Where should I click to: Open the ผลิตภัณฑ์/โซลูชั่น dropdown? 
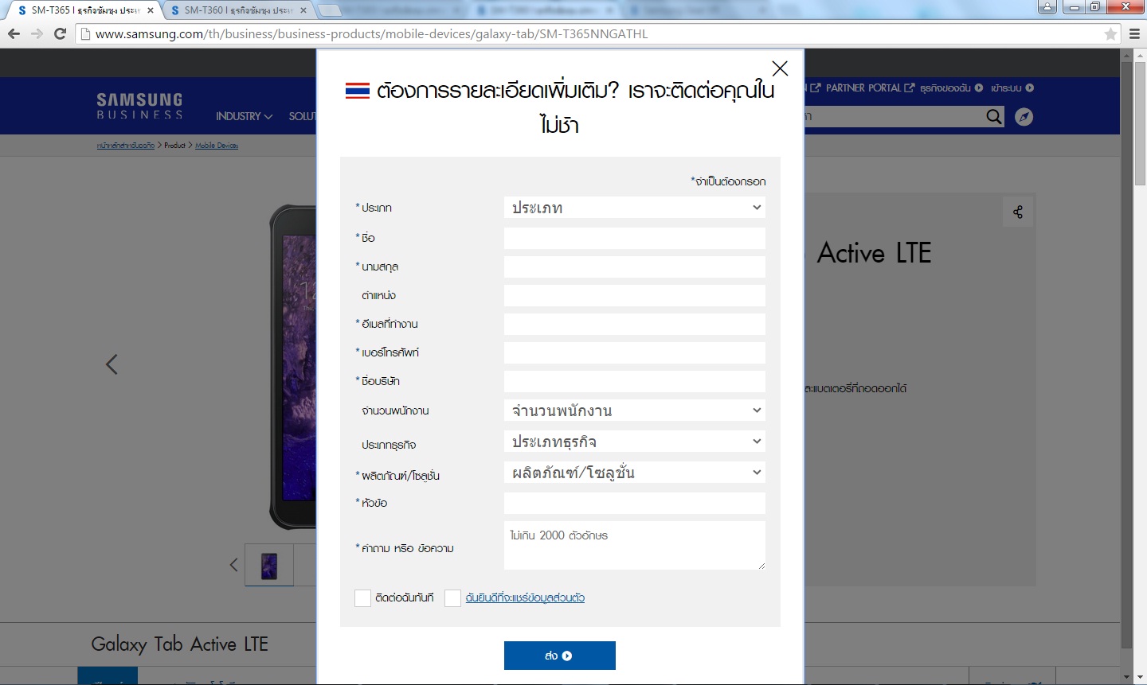click(635, 473)
